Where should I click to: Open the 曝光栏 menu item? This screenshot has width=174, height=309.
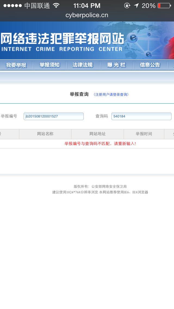[x=116, y=65]
